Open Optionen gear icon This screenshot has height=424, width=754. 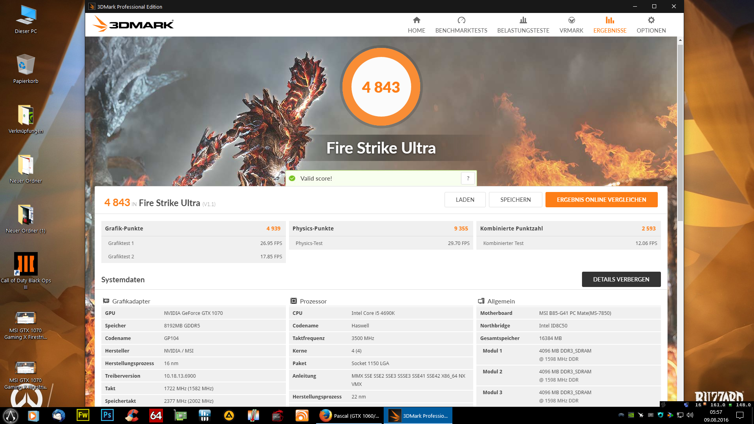point(651,20)
